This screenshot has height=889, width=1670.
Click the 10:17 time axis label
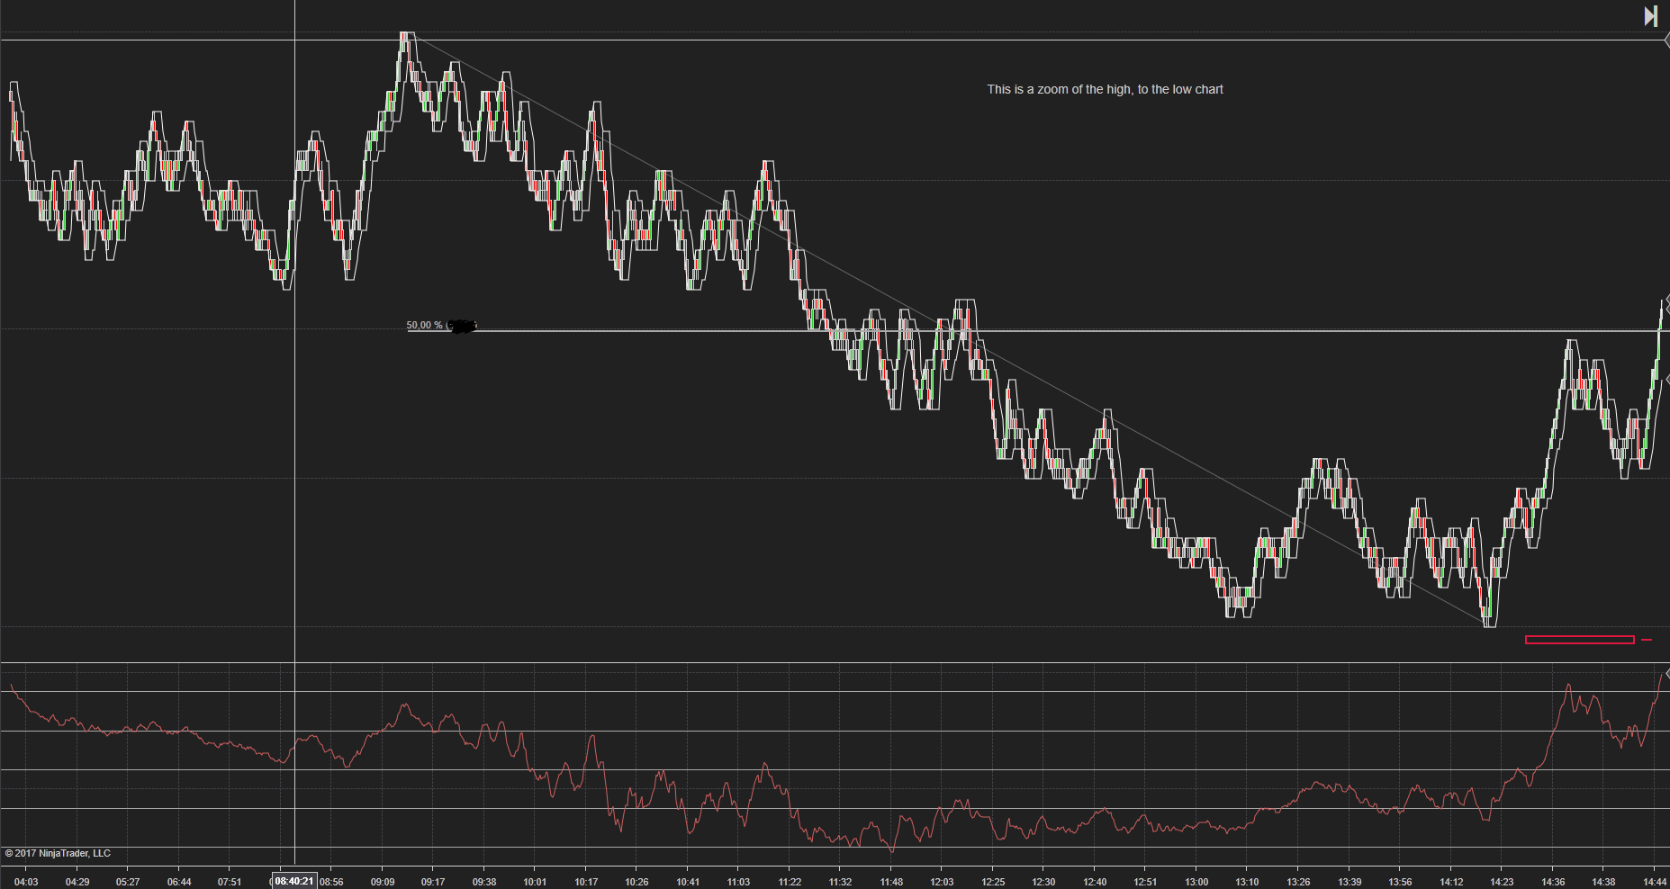coord(586,882)
